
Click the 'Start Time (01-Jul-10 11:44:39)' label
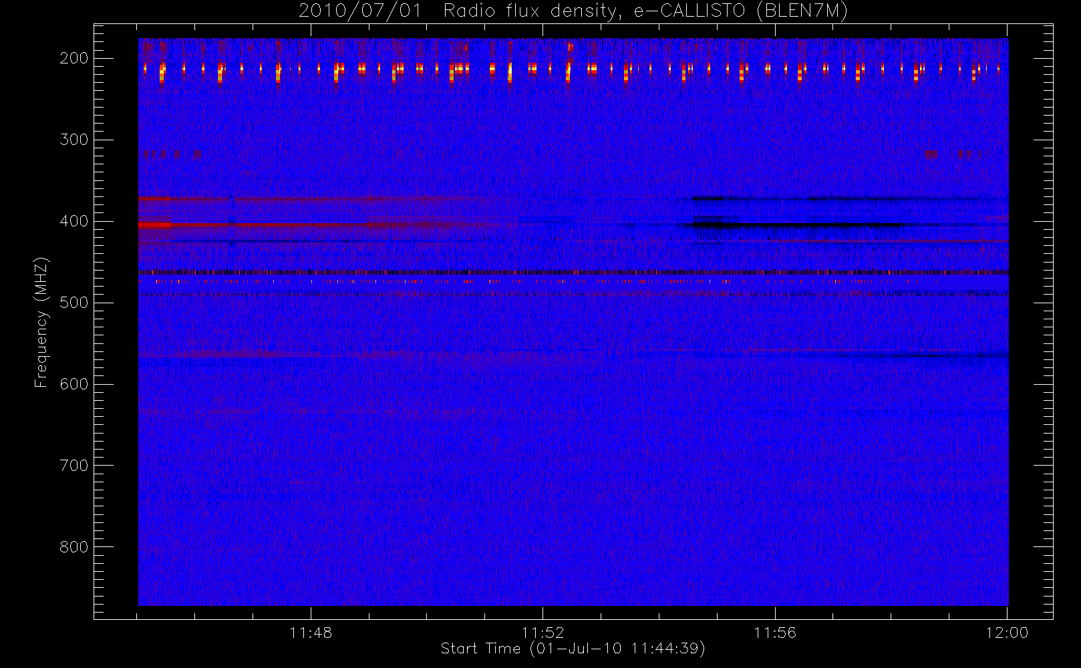pos(573,649)
